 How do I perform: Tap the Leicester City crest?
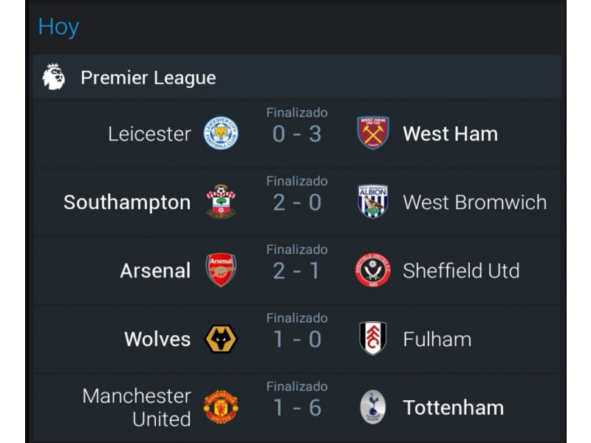[x=221, y=133]
